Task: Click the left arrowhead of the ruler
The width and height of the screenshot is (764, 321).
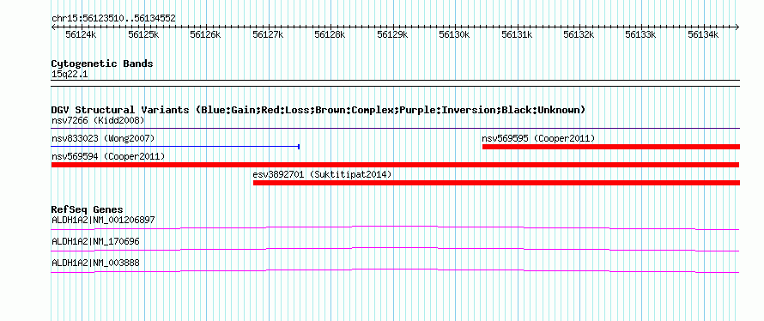Action: 53,27
